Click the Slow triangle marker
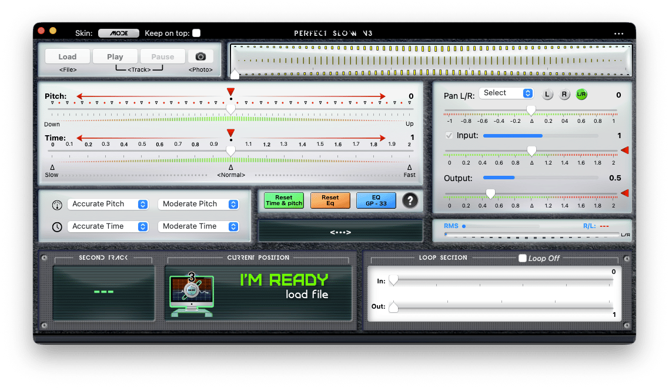 [52, 168]
